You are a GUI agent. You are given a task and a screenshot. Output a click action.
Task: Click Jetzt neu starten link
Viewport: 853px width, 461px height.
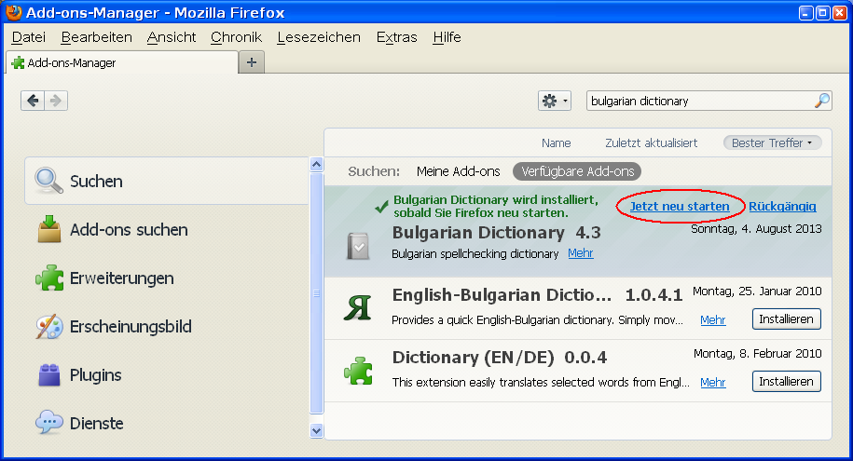click(x=680, y=206)
